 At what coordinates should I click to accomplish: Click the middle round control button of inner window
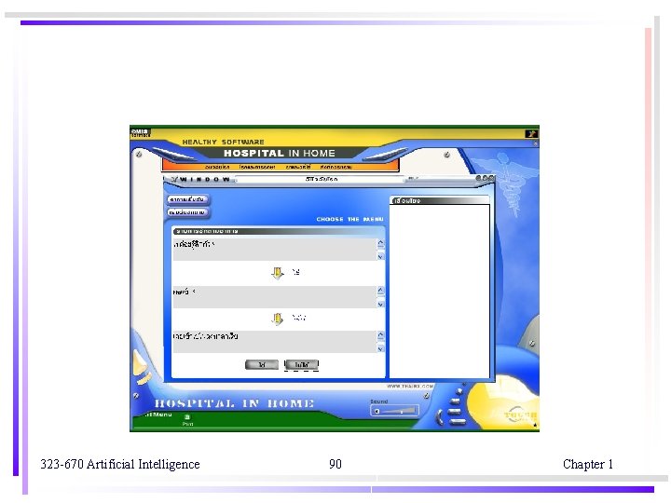tap(485, 178)
